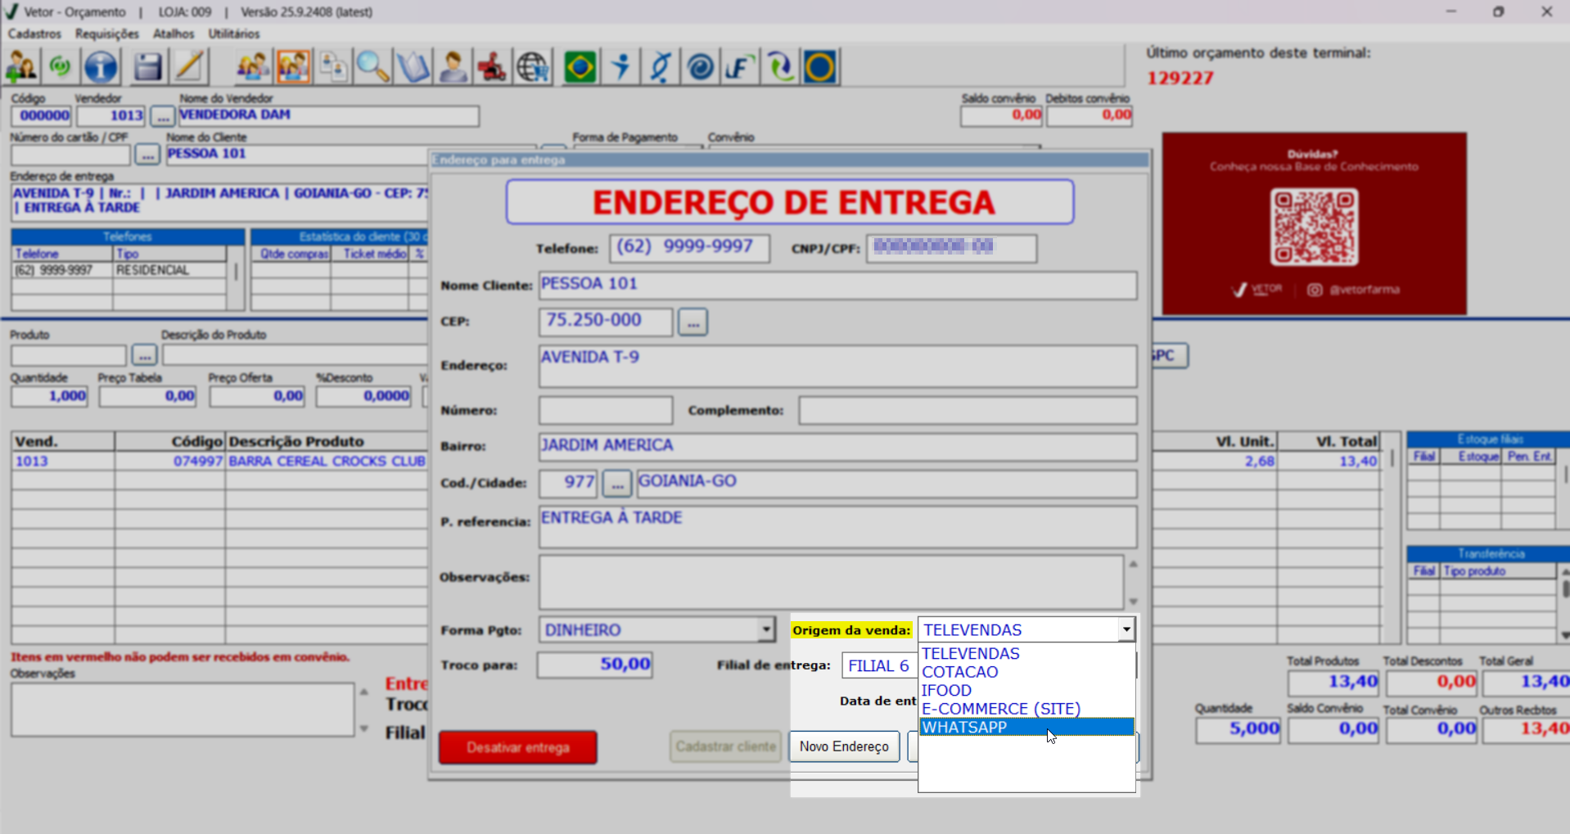Viewport: 1570px width, 834px height.
Task: Click the Nome Cliente field
Action: (x=837, y=285)
